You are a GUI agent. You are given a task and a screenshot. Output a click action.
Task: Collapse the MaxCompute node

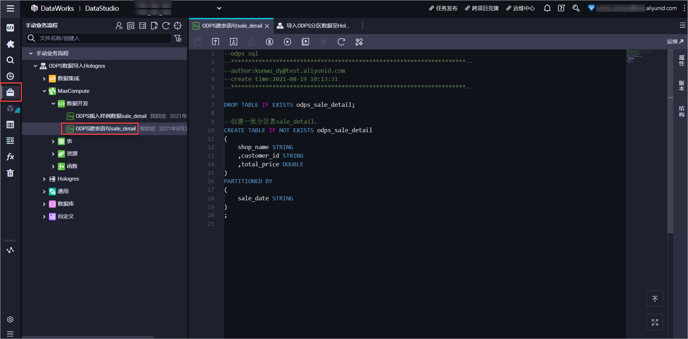44,91
